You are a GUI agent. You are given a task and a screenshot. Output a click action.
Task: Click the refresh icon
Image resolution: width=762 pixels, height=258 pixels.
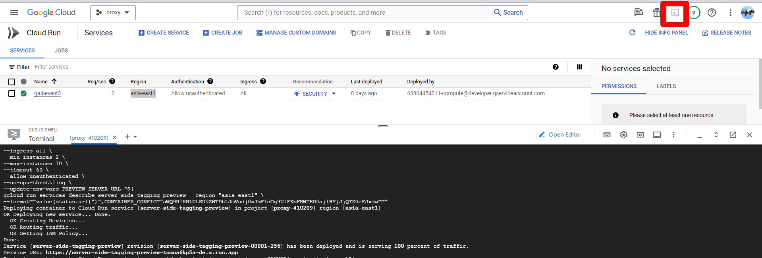[632, 33]
